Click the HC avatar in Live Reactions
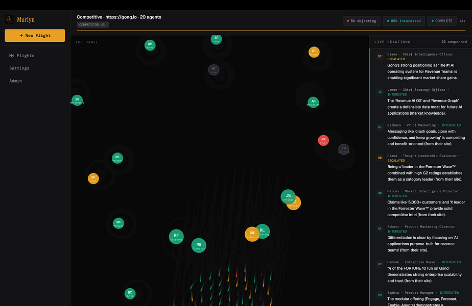 click(x=380, y=264)
